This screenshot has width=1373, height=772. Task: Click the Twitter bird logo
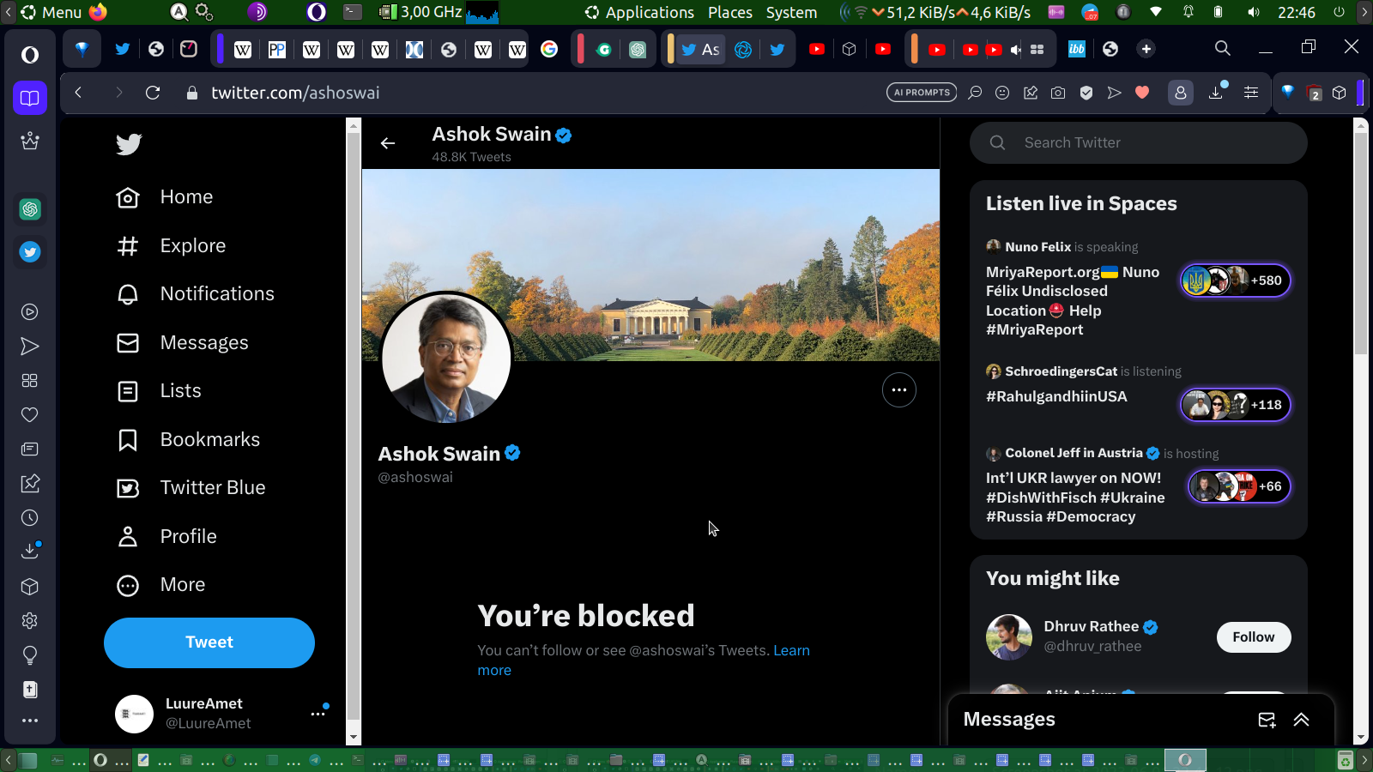129,143
